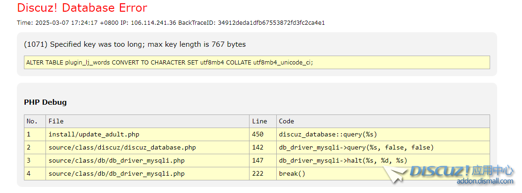Click the "Specified key was too long" message
This screenshot has height=193, width=522.
click(135, 44)
